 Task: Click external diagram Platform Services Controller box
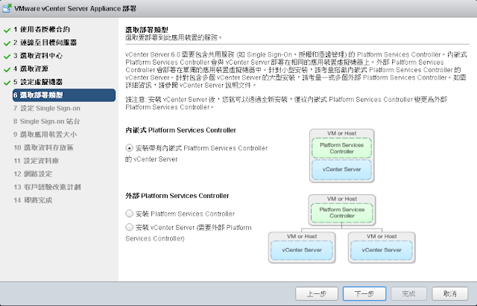click(342, 213)
